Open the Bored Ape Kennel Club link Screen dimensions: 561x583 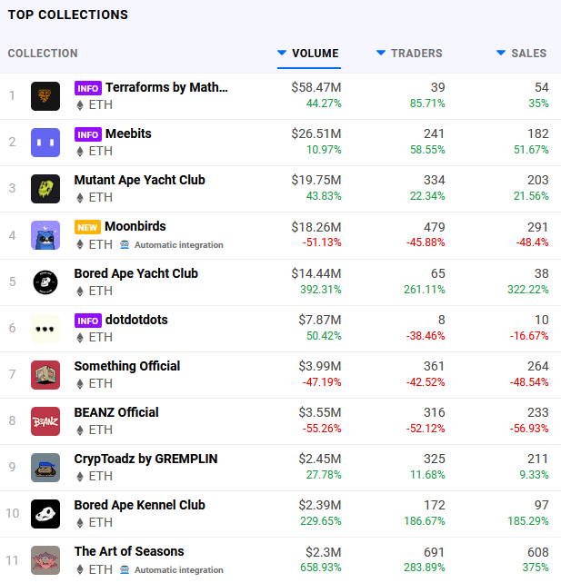(x=140, y=505)
